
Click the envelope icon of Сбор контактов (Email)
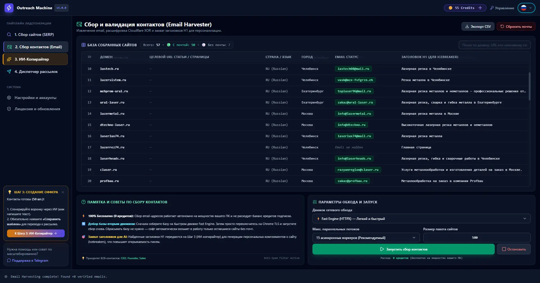(10, 47)
